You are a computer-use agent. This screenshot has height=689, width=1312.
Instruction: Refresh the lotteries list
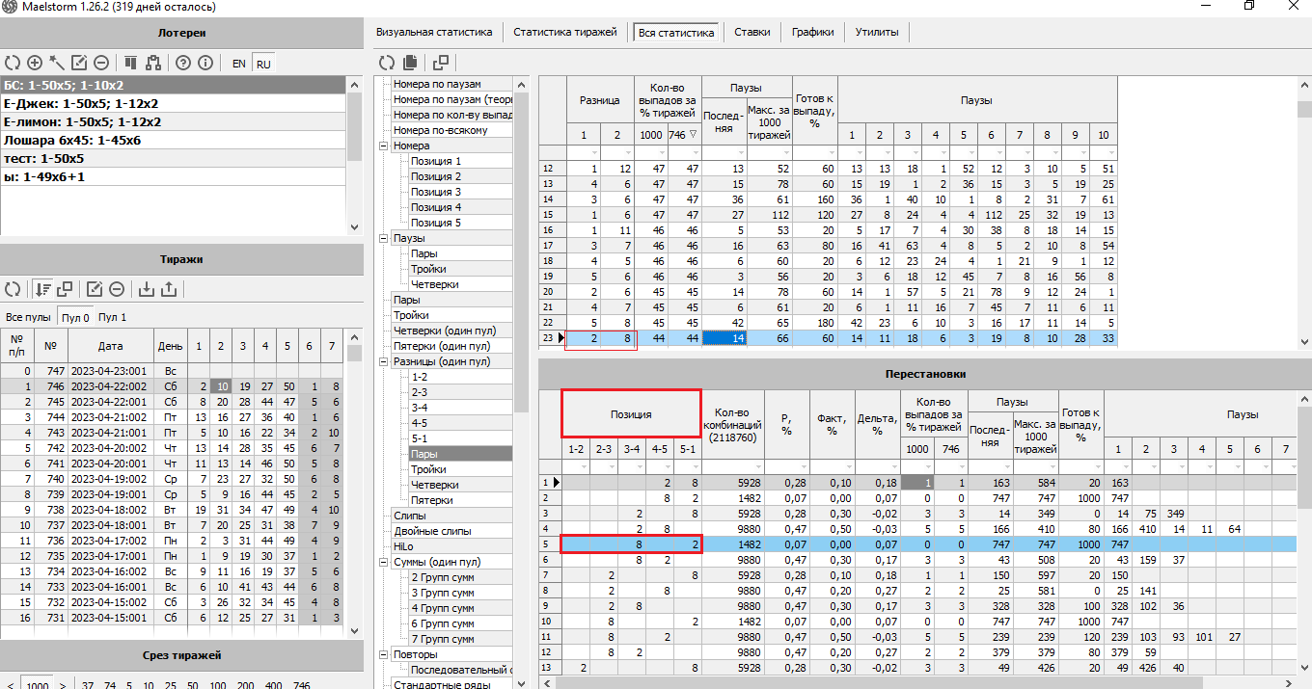[13, 63]
